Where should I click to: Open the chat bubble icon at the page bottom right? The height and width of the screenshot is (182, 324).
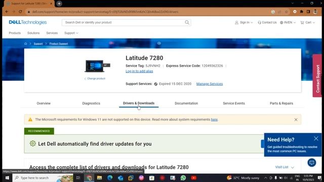(x=312, y=163)
